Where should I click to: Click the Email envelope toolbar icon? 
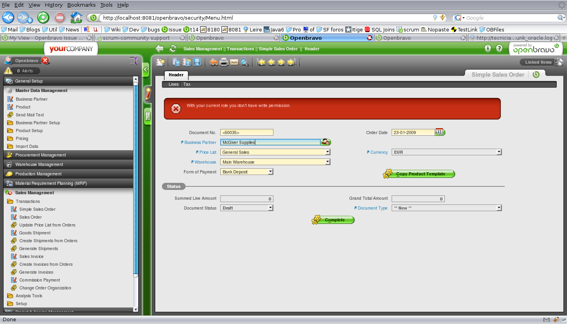234,62
